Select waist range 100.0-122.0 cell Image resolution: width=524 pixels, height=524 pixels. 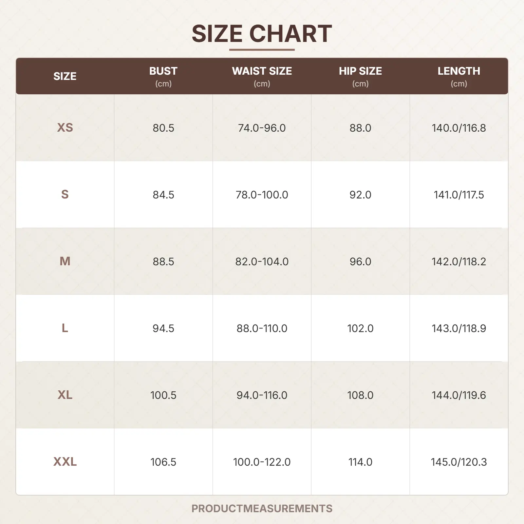click(262, 462)
